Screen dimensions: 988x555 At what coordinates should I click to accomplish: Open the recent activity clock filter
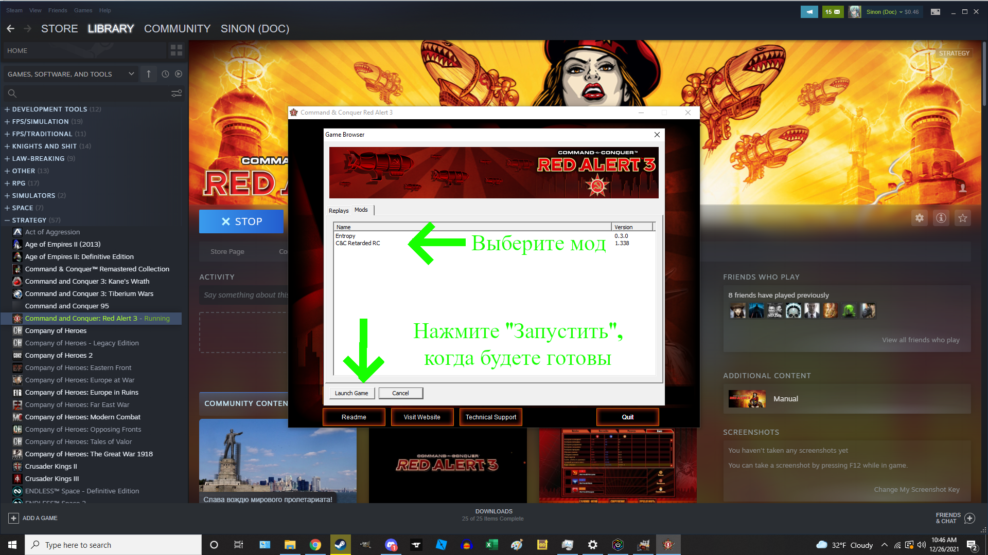[x=165, y=74]
